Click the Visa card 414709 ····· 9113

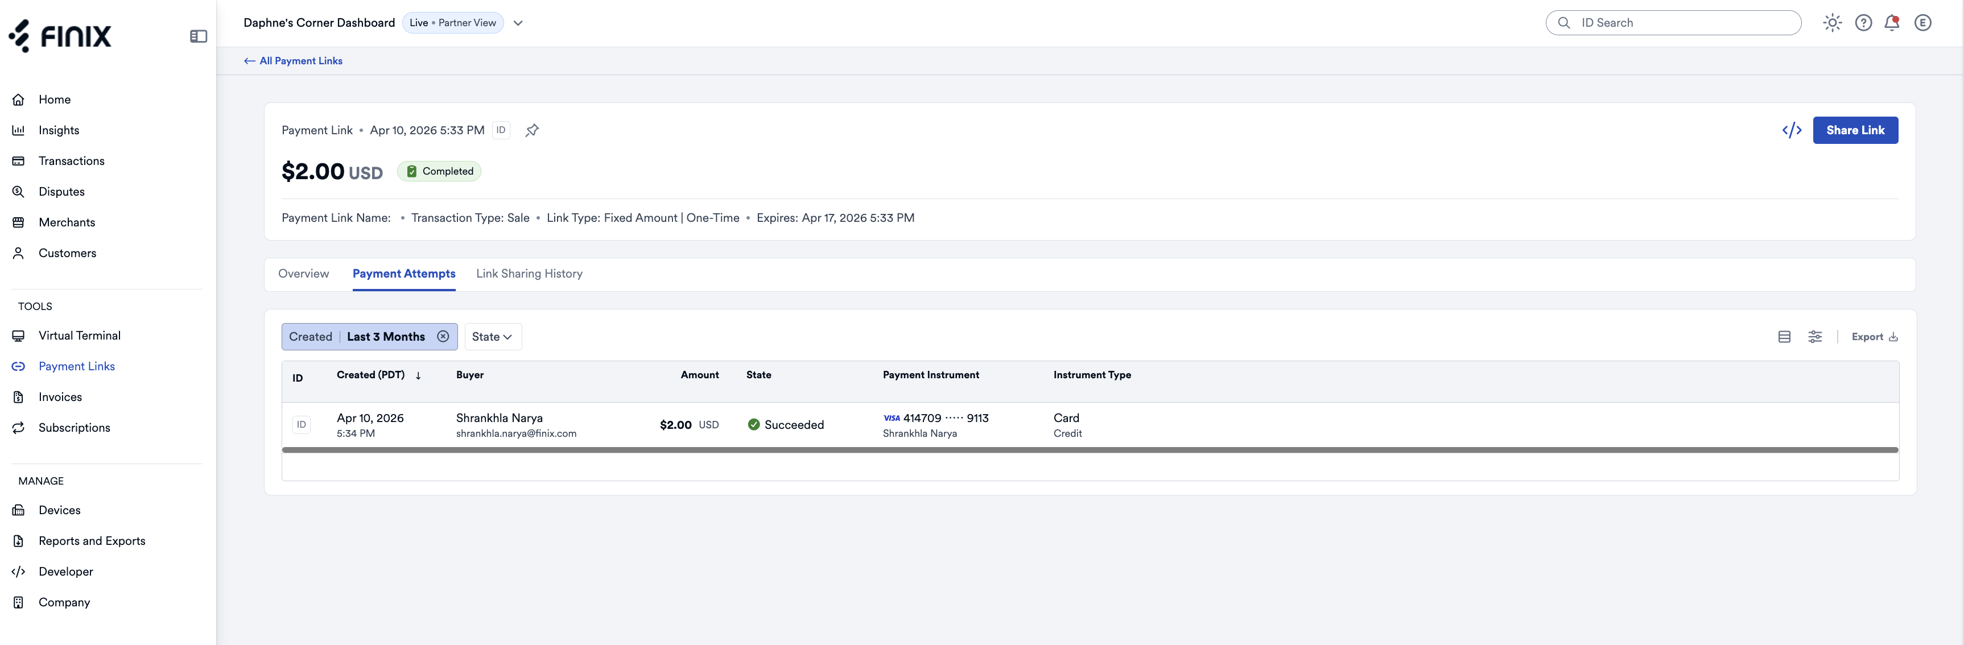pyautogui.click(x=935, y=418)
